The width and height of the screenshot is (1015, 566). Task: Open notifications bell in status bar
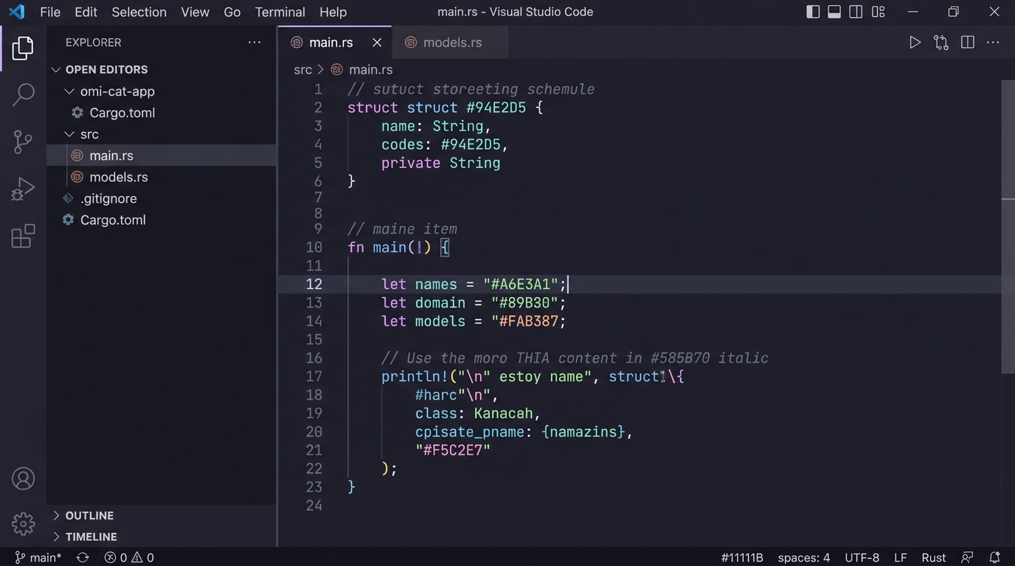[x=994, y=558]
